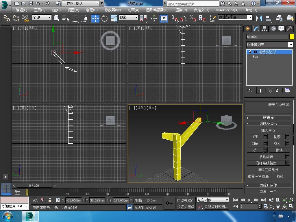Toggle the selection lock padlock
Image resolution: width=296 pixels, height=222 pixels.
(50, 200)
